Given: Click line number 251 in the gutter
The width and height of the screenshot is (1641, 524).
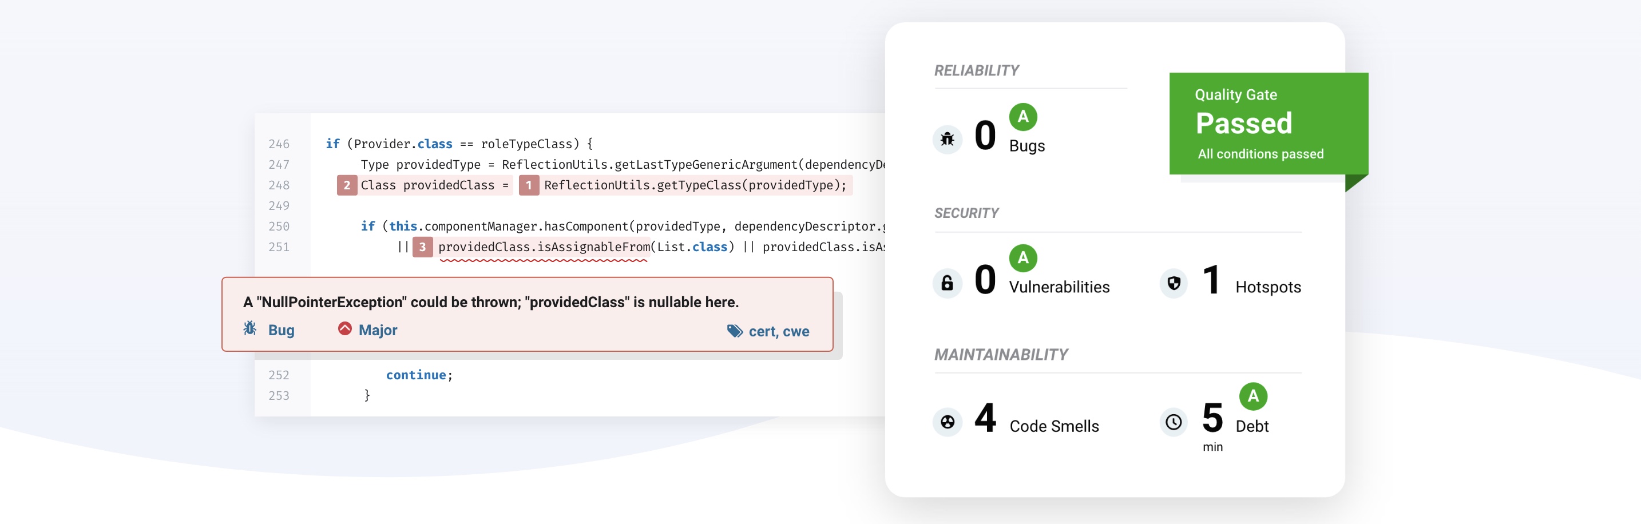Looking at the screenshot, I should click(279, 247).
